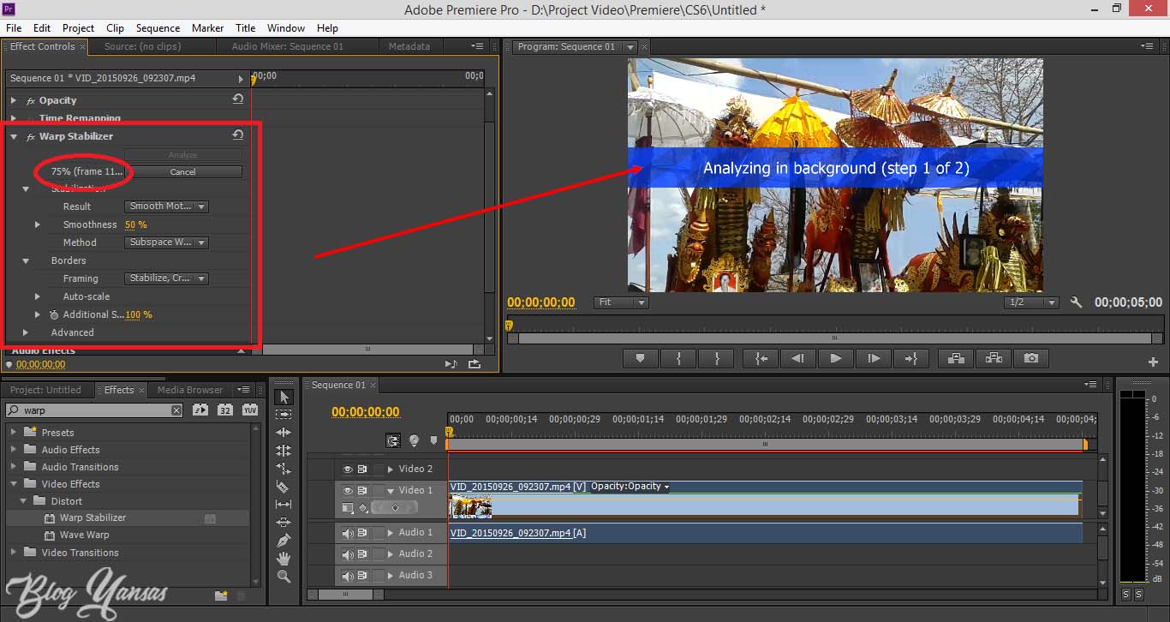The image size is (1170, 622).
Task: Select the Zoom tool at toolbar bottom
Action: [284, 572]
